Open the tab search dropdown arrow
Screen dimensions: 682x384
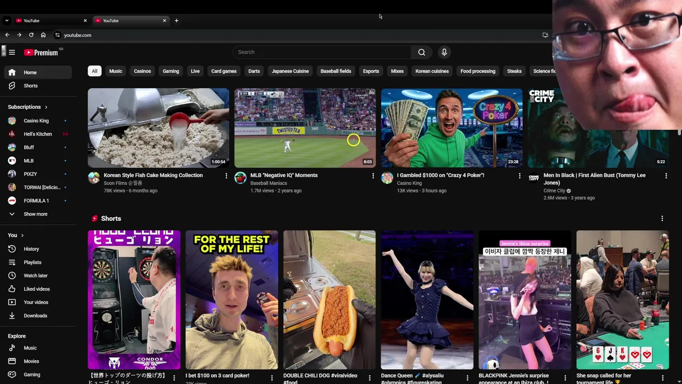6,21
